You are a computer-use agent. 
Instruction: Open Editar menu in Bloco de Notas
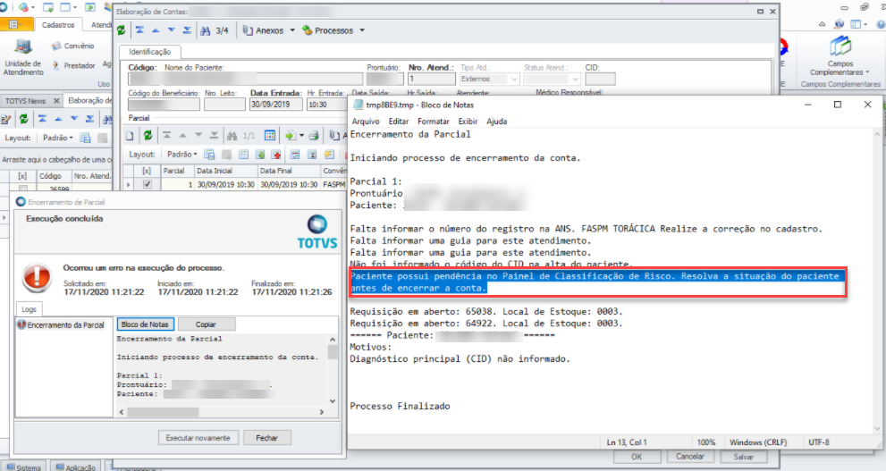coord(399,122)
